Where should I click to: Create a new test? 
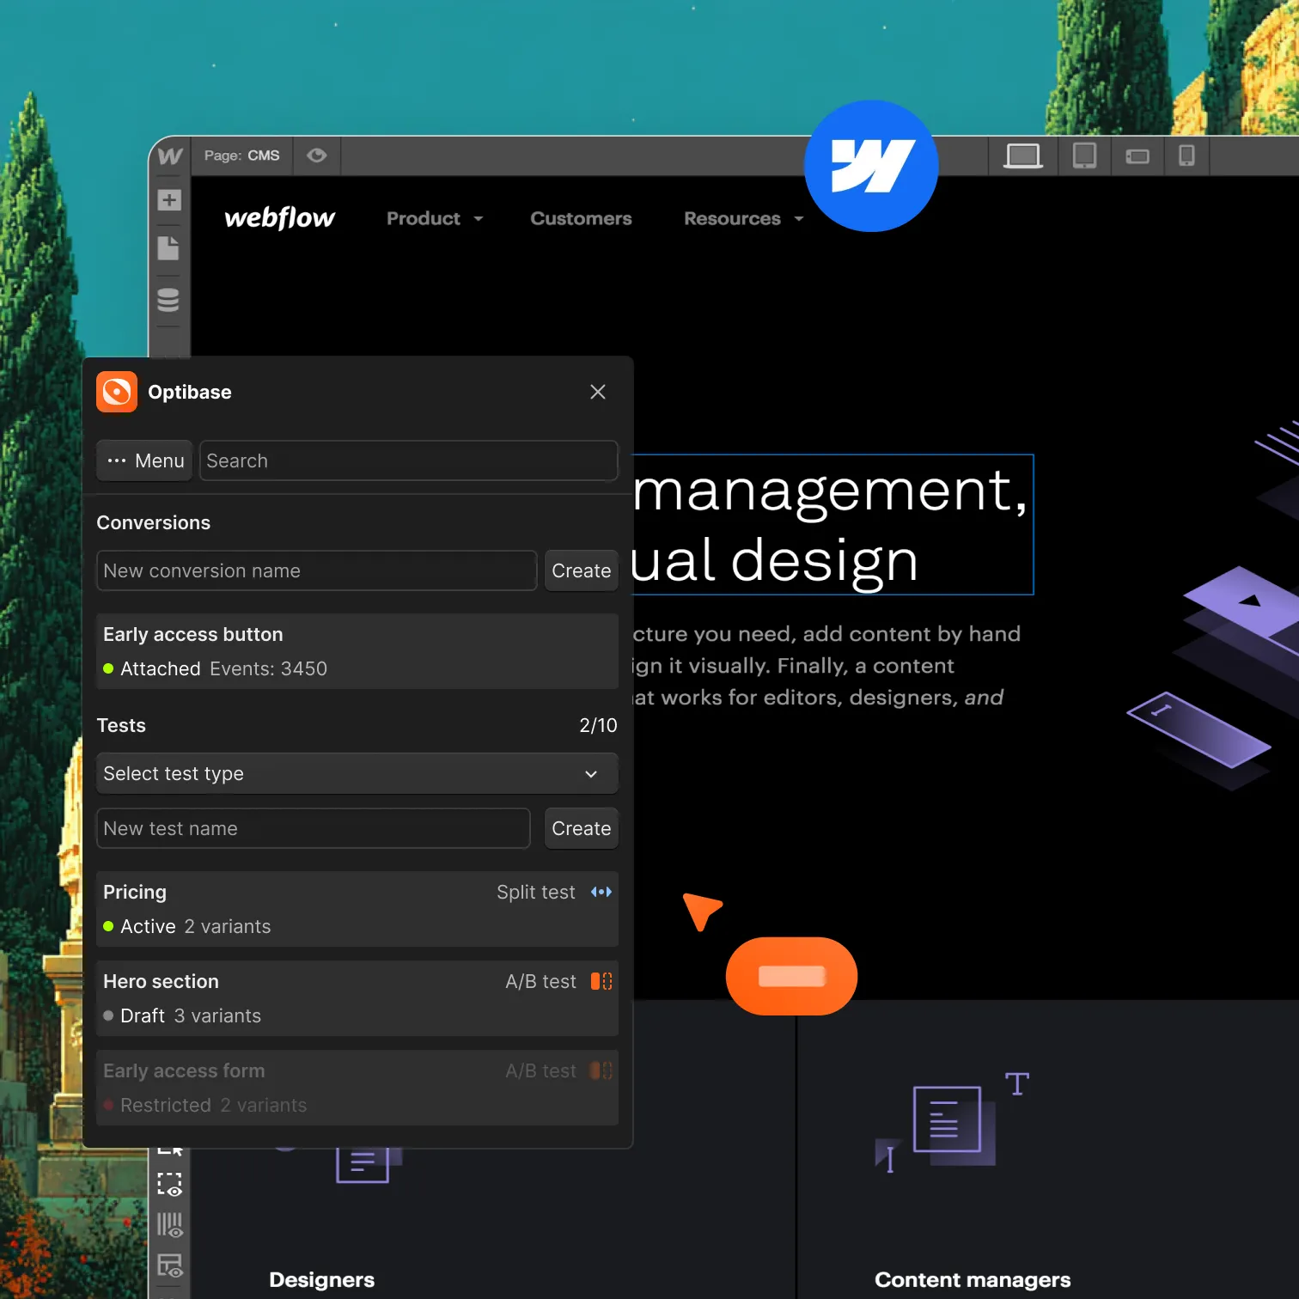click(582, 828)
